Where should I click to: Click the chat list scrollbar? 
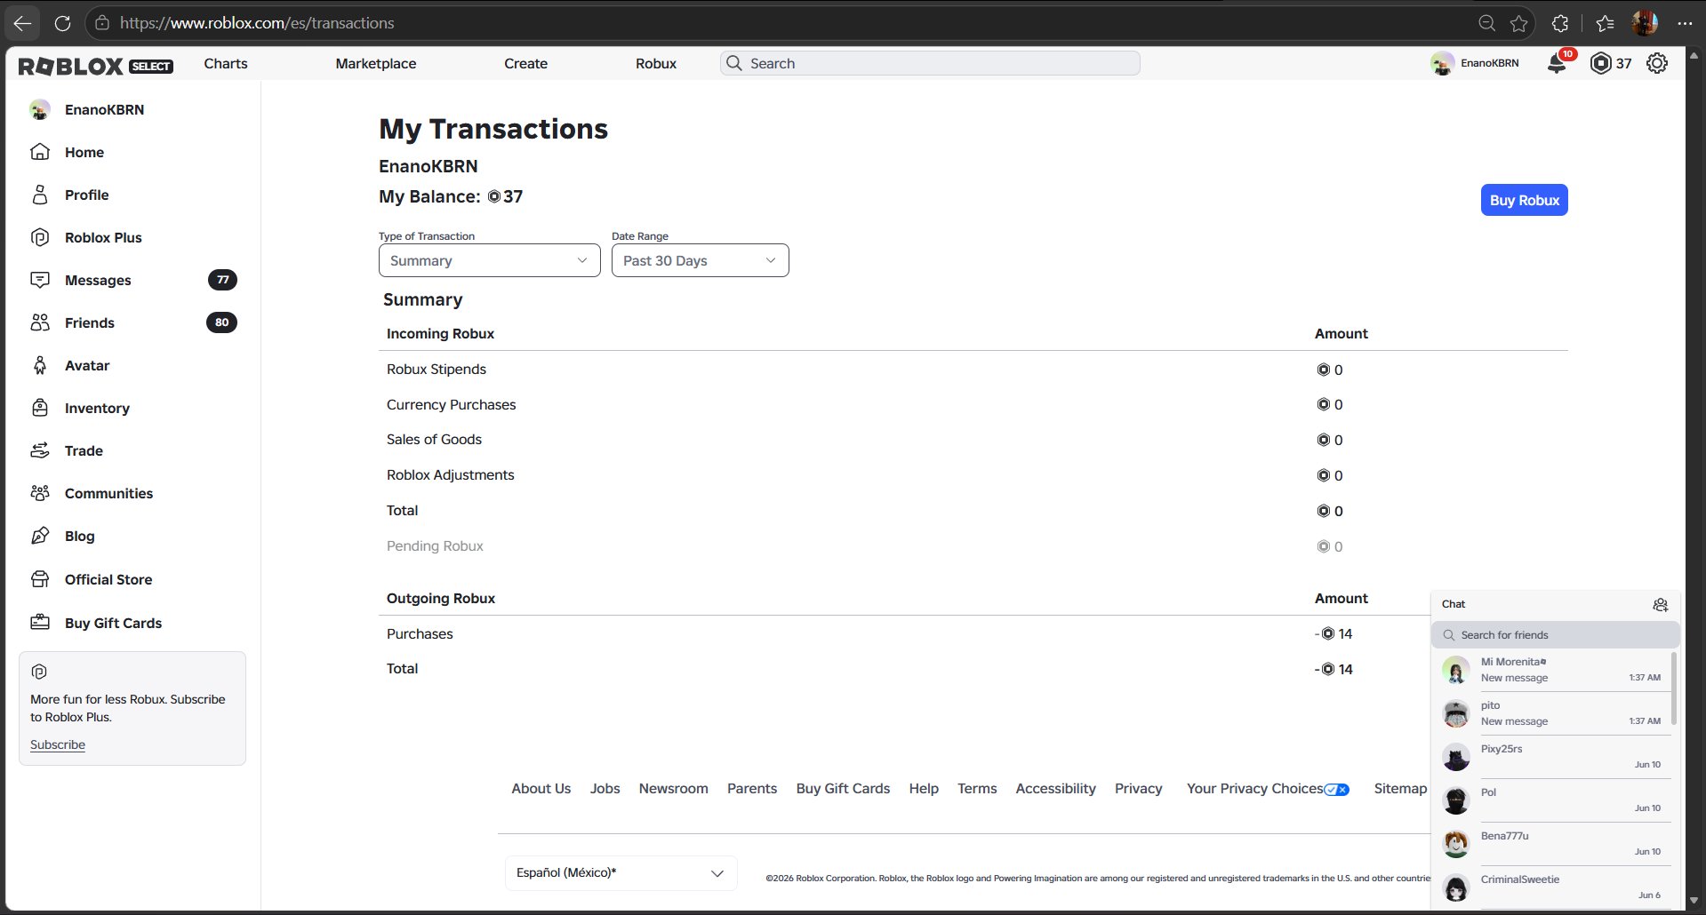tap(1674, 688)
